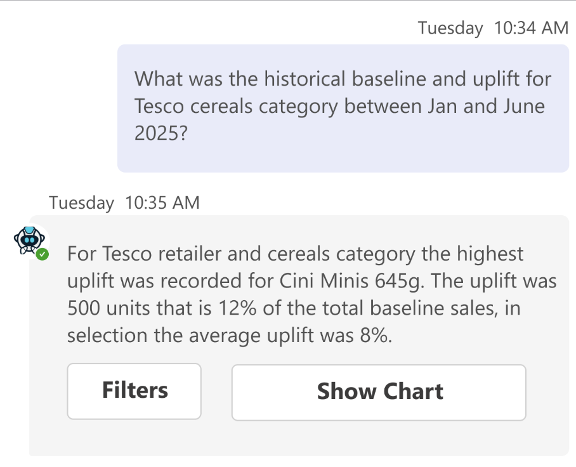
Task: Select the user question message bubble
Action: [343, 108]
